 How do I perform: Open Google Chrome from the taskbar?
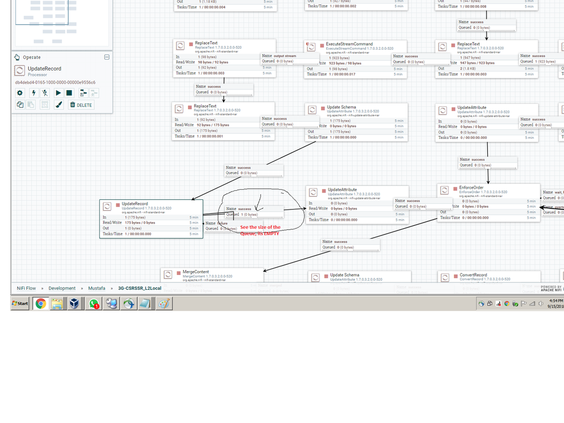pos(40,303)
